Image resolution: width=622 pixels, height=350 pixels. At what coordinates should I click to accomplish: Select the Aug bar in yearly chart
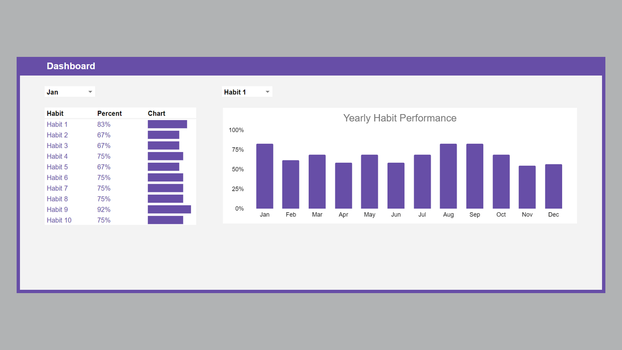pyautogui.click(x=448, y=177)
